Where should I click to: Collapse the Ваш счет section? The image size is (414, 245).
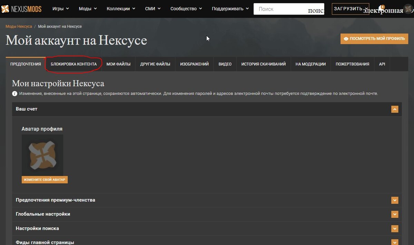[x=395, y=109]
